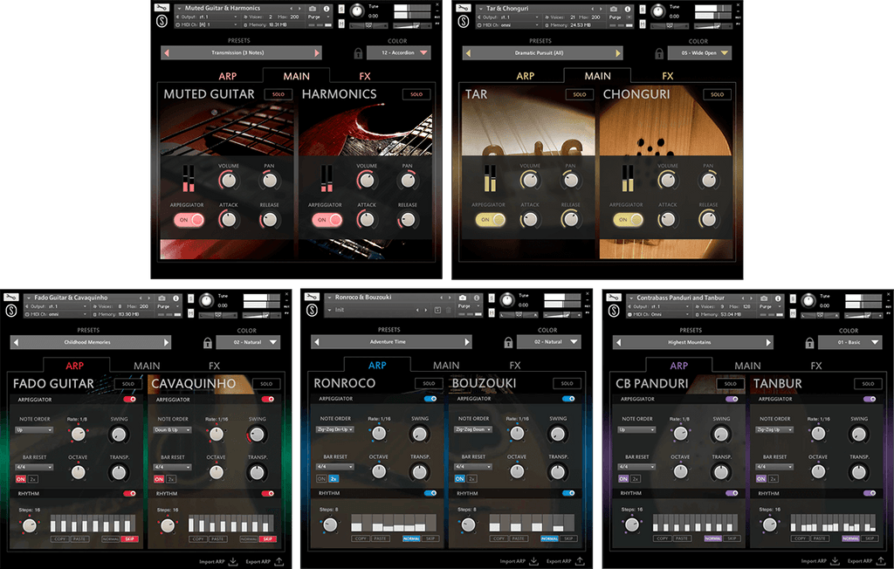Open Ronroco Zig-Zag note order dropdown
This screenshot has height=569, width=894.
coord(335,429)
